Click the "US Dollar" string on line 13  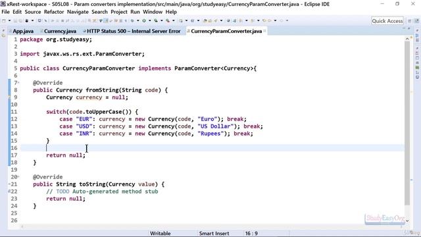coord(216,126)
